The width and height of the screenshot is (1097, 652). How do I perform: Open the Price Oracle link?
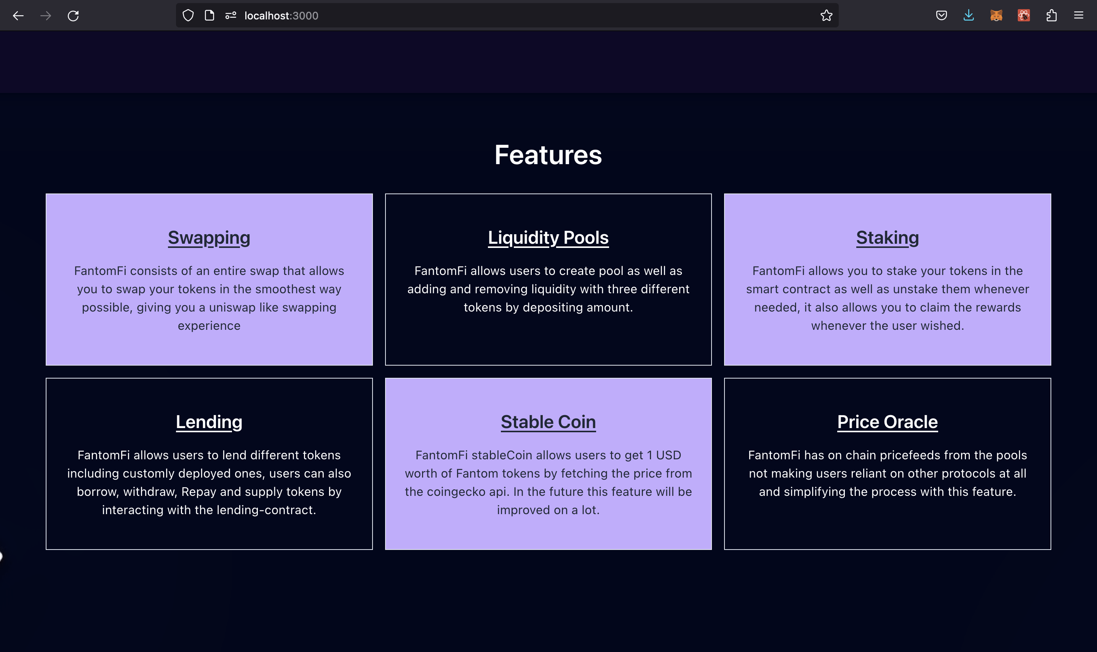pos(887,422)
